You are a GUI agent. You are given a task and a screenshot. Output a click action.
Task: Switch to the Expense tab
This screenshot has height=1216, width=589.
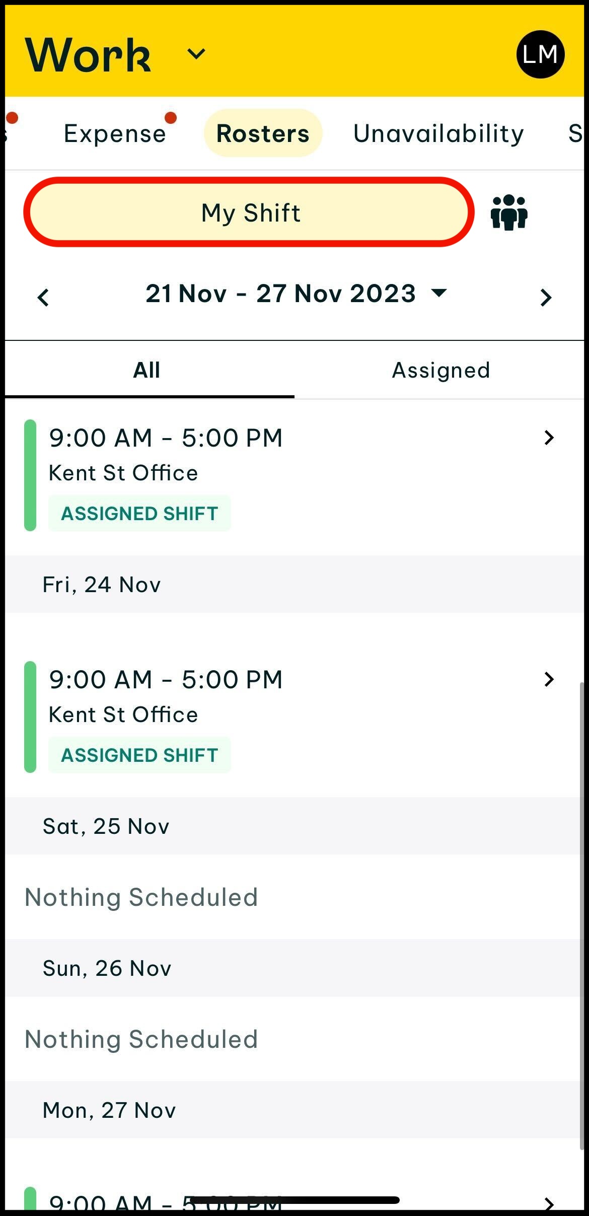click(x=115, y=133)
